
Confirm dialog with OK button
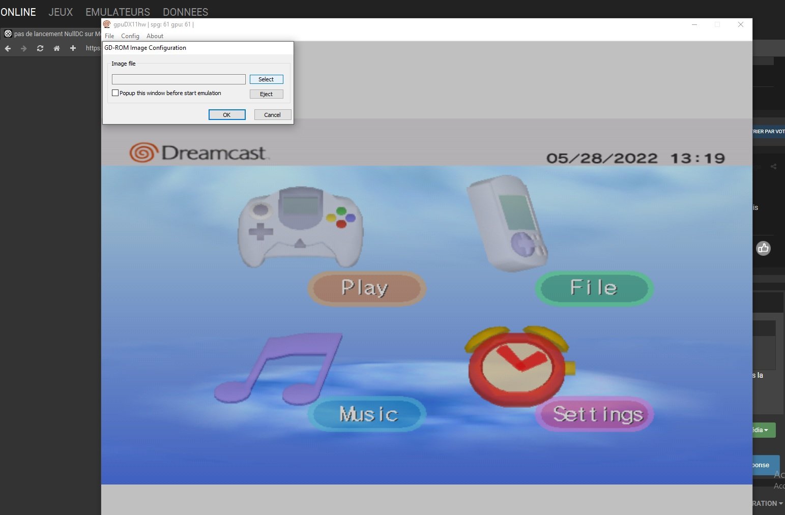point(227,115)
